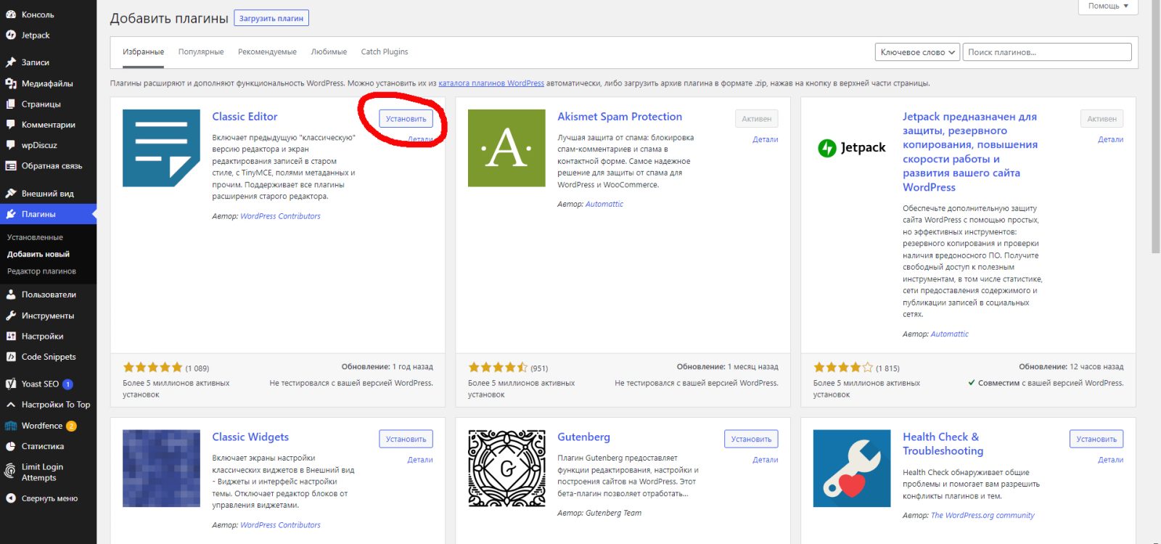1161x544 pixels.
Task: Open Комментарии bubble icon
Action: pos(11,125)
